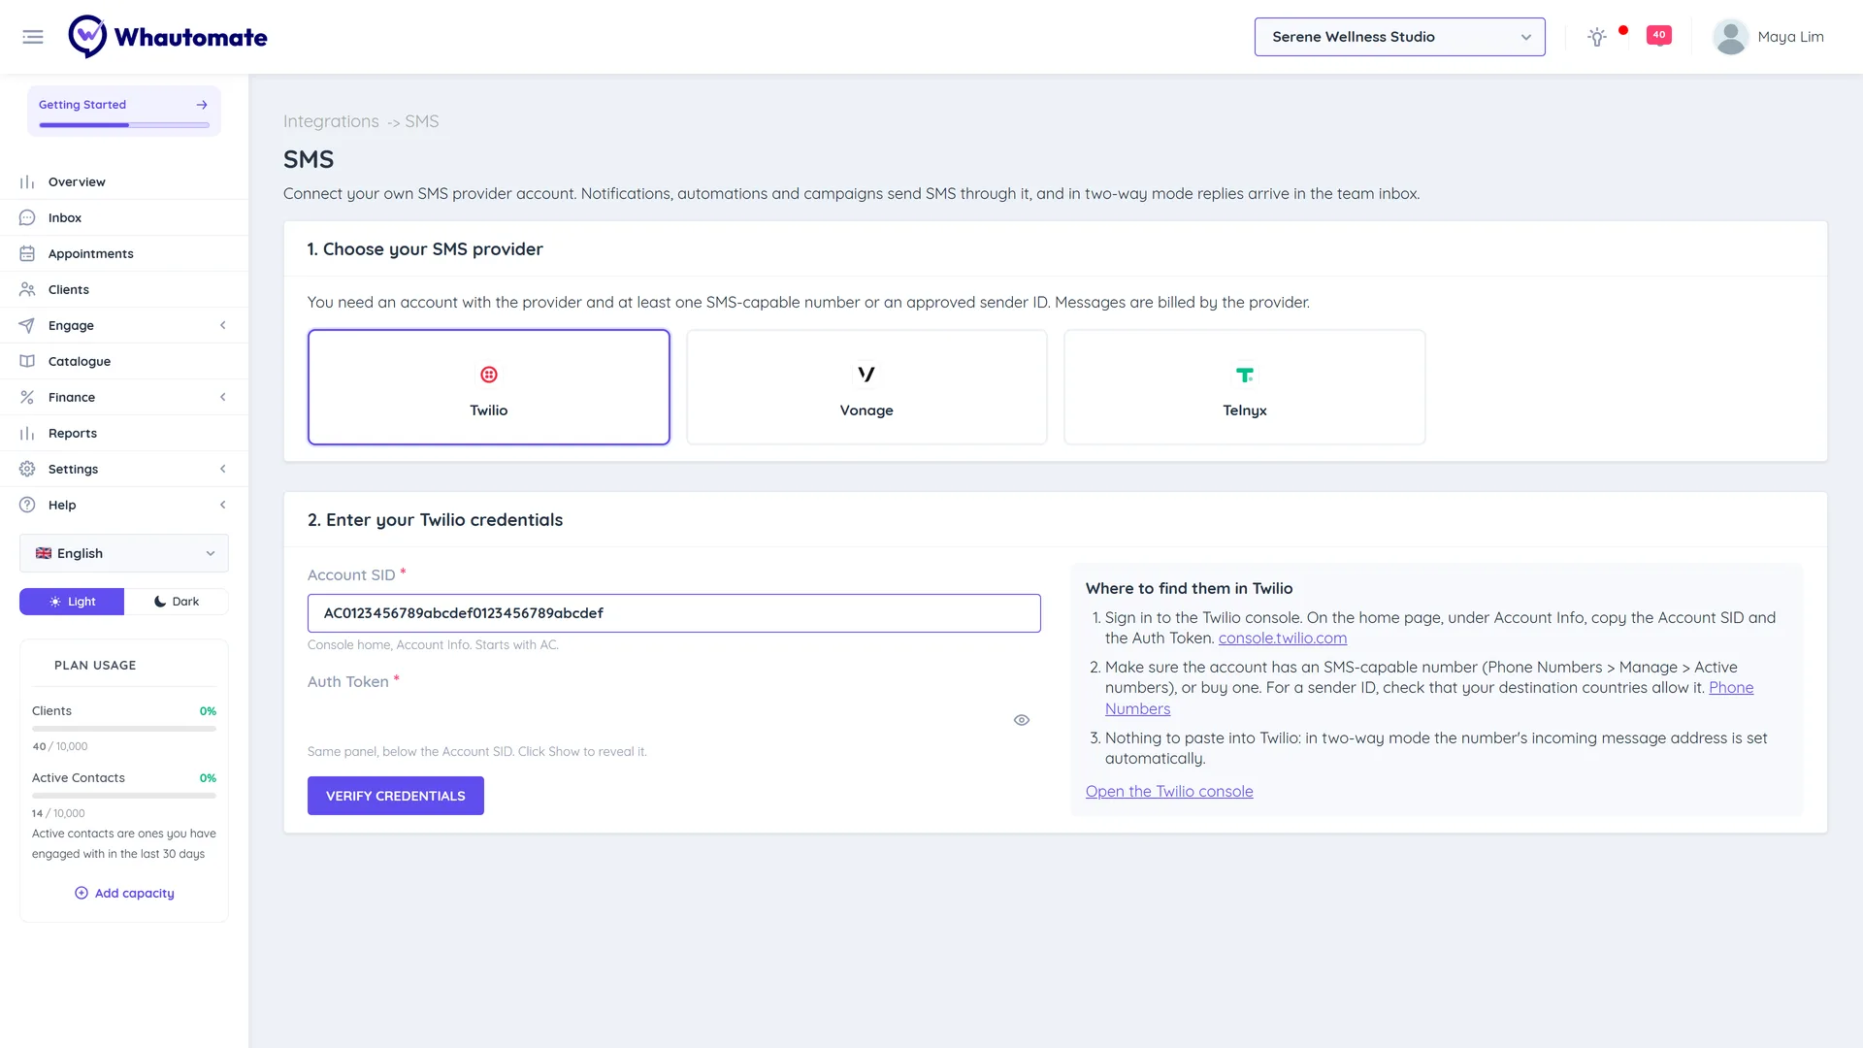Viewport: 1863px width, 1048px height.
Task: Switch to Light theme
Action: pyautogui.click(x=72, y=602)
